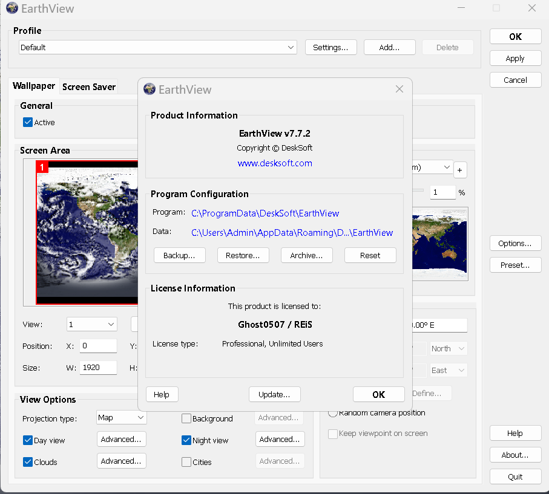This screenshot has width=549, height=494.
Task: Click the Update... button
Action: tap(275, 394)
